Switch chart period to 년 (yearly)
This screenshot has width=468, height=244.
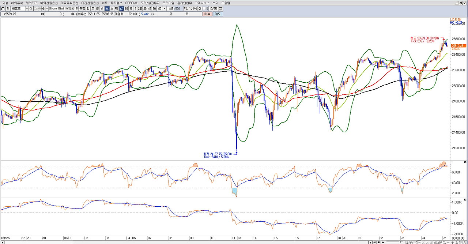coord(102,8)
